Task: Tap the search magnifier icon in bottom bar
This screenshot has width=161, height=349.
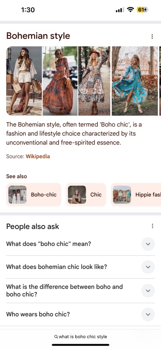Action: [56, 336]
